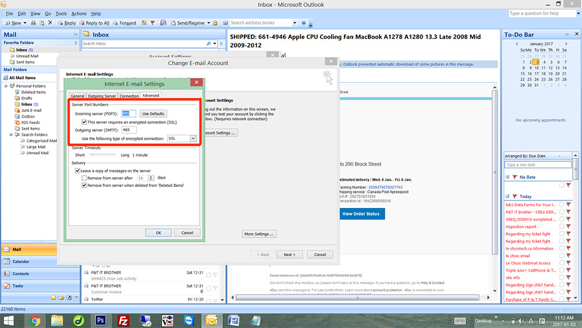Screen dimensions: 582x328
Task: Open the File menu
Action: pyautogui.click(x=9, y=14)
